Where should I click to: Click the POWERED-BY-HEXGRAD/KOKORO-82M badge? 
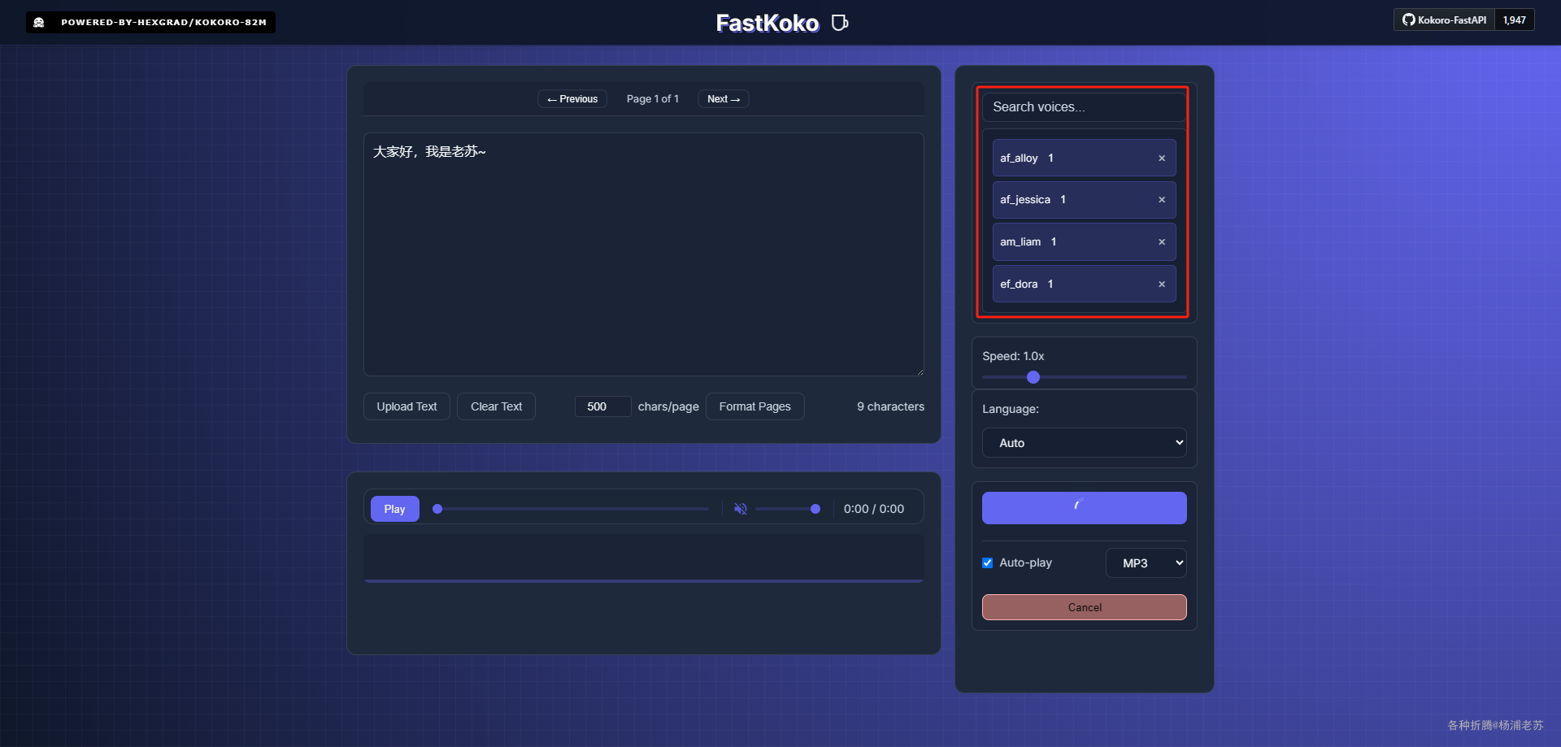151,22
